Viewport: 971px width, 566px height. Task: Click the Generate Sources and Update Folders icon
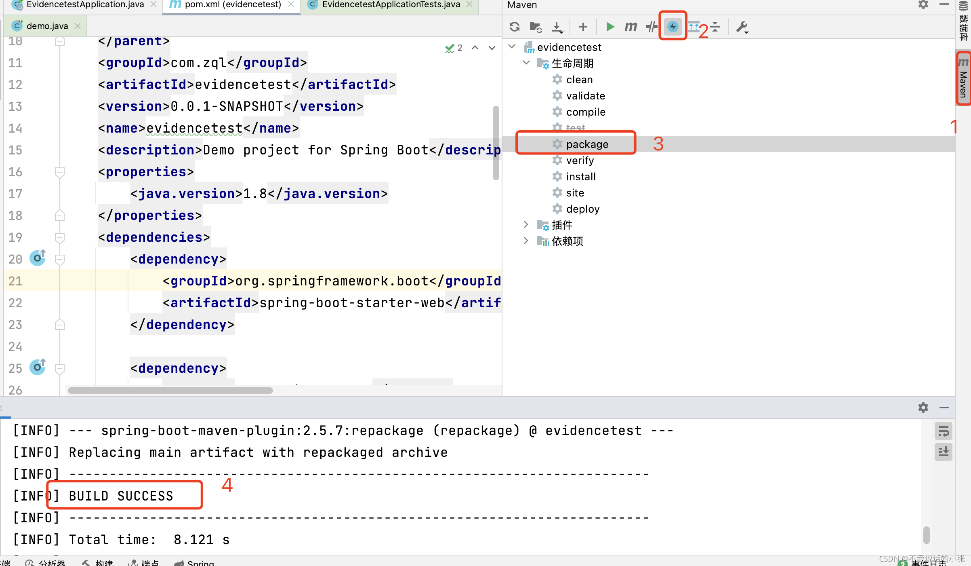(536, 27)
